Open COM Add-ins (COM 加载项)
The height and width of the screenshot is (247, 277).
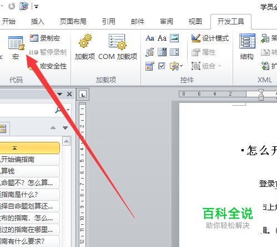point(118,47)
